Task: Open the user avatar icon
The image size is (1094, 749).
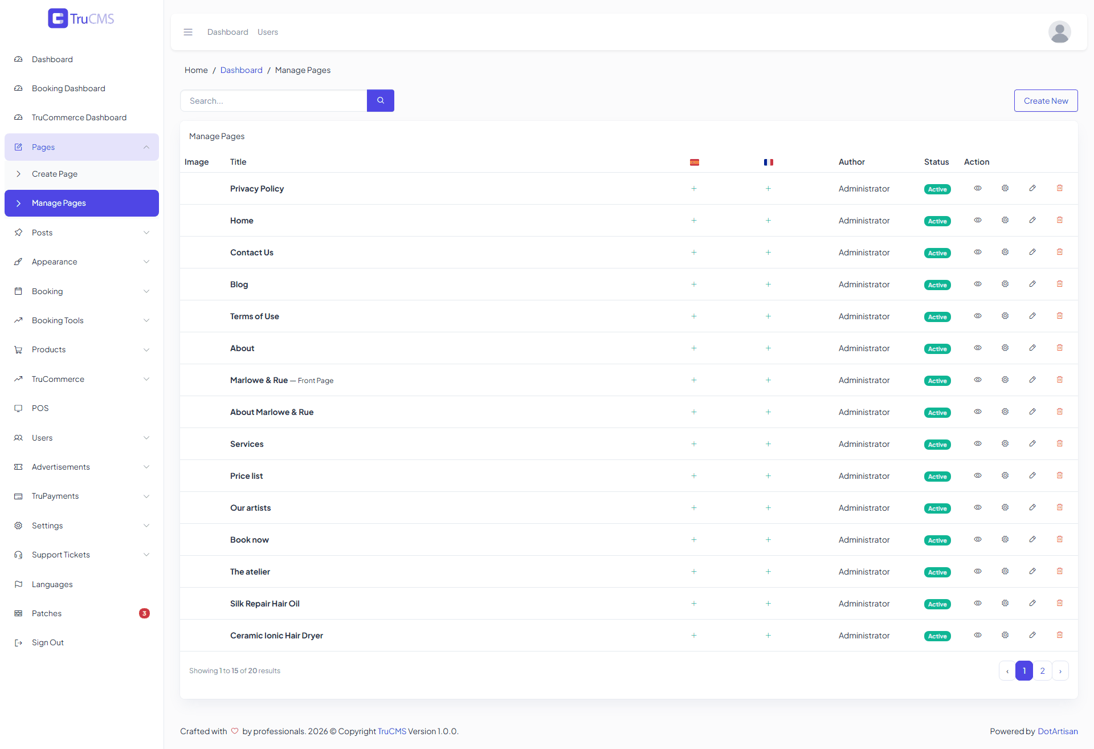Action: pyautogui.click(x=1060, y=32)
